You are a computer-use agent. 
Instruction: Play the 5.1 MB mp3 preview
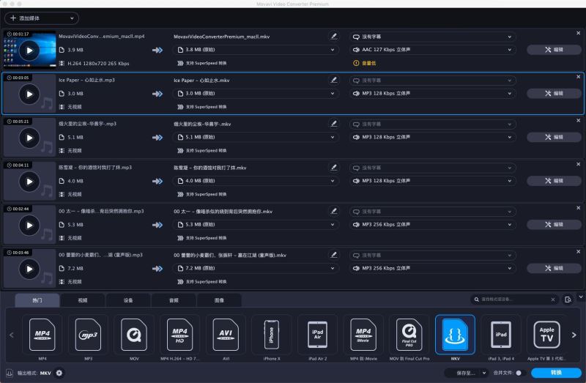[29, 138]
